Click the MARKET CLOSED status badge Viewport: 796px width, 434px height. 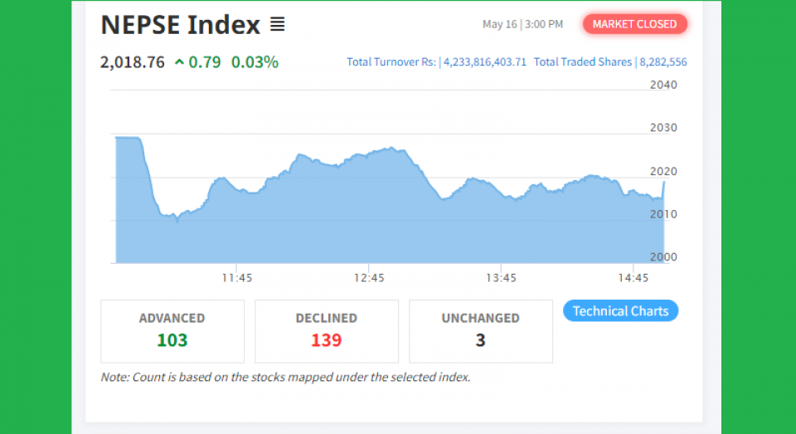click(x=635, y=24)
